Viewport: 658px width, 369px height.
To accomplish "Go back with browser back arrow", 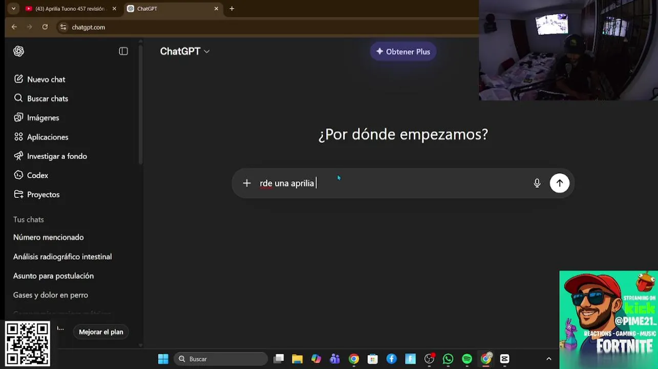I will tap(14, 27).
